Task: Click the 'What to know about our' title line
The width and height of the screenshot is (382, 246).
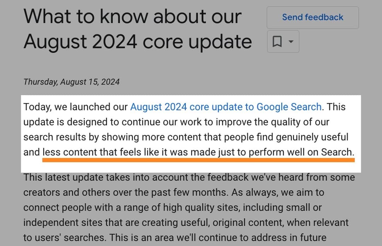Action: tap(132, 16)
